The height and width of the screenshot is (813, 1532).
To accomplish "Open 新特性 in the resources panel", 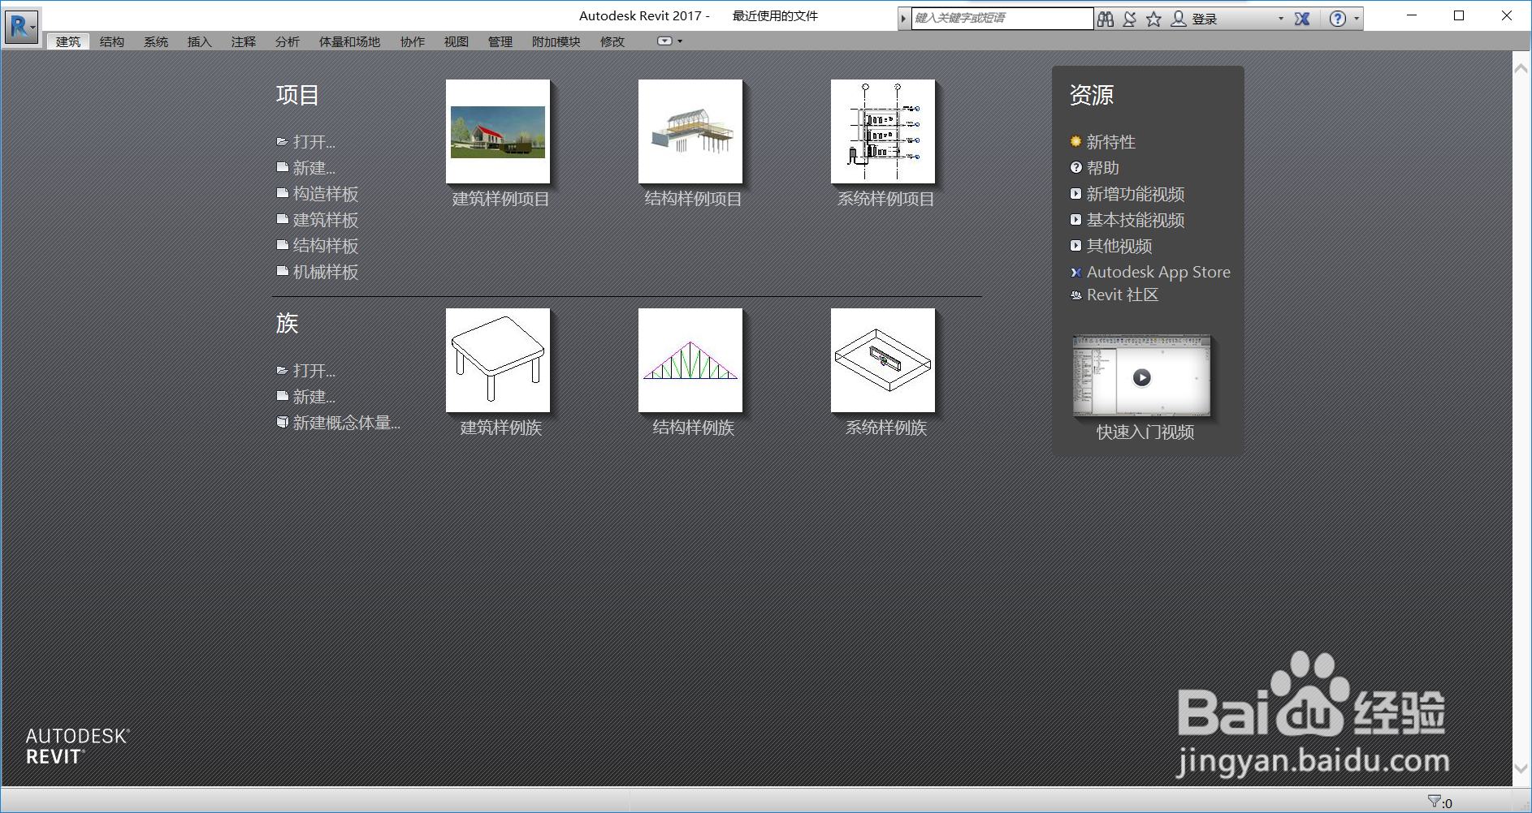I will pos(1111,142).
